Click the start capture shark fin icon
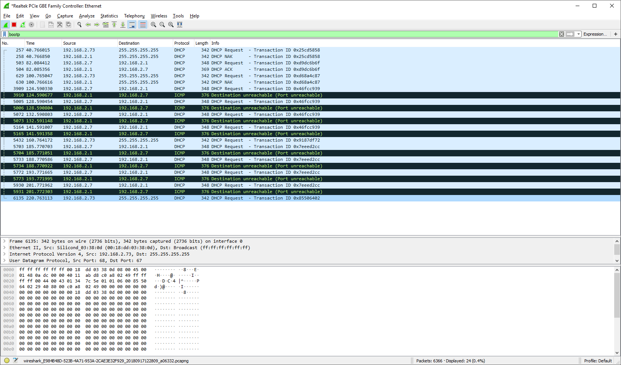Screen dimensions: 621x365 (6, 25)
